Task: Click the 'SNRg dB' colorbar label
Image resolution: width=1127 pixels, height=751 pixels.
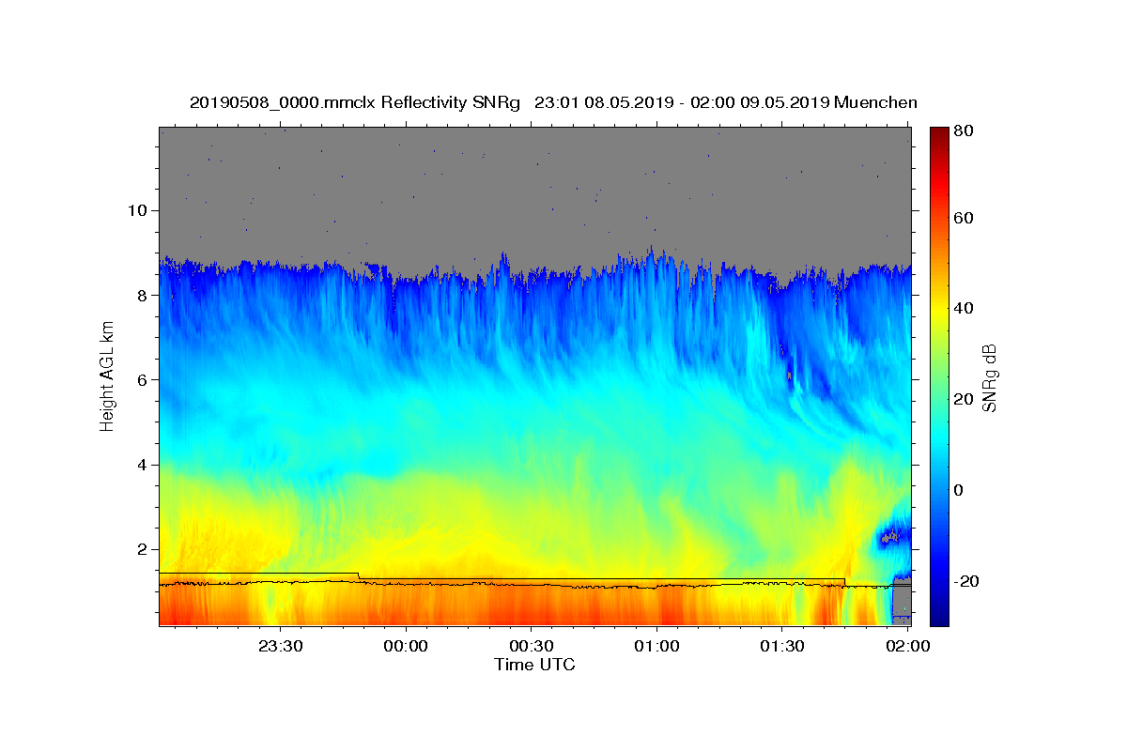Action: point(989,377)
